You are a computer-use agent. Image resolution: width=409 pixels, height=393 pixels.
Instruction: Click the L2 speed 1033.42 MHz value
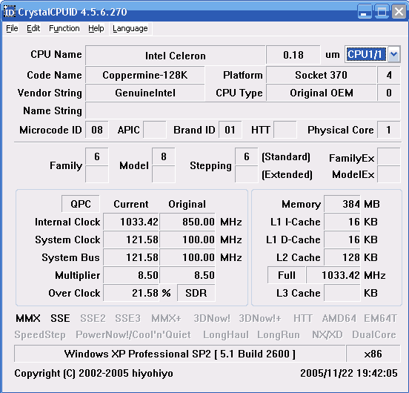click(333, 275)
